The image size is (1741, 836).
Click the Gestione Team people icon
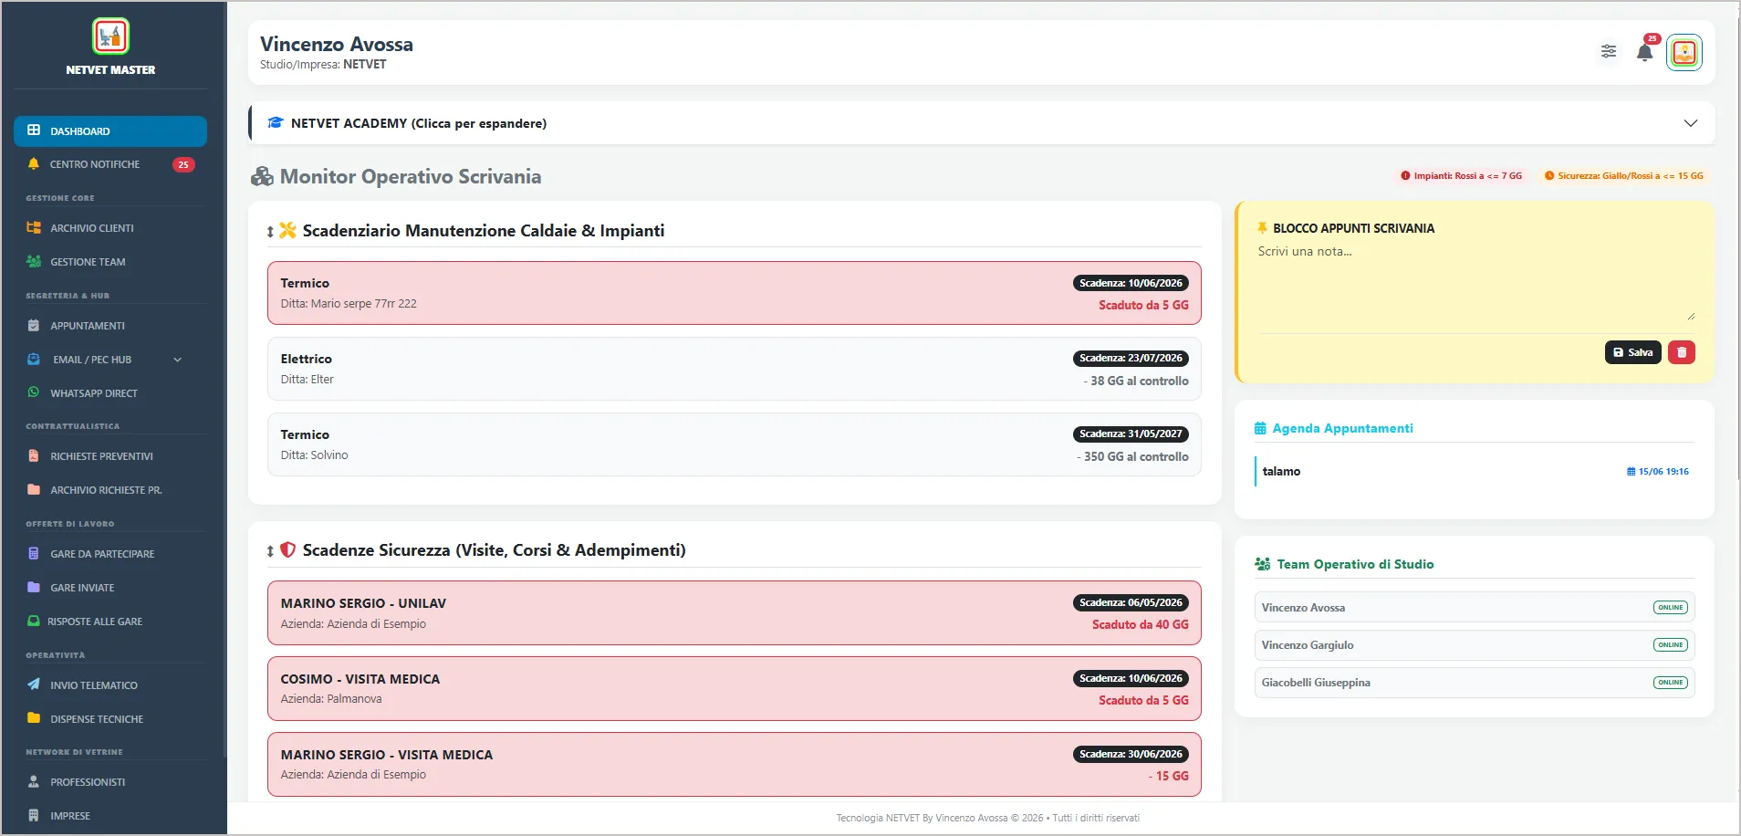coord(34,262)
